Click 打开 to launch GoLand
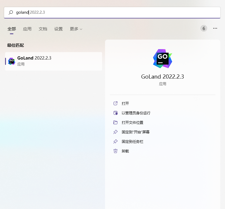The width and height of the screenshot is (225, 209). click(125, 103)
